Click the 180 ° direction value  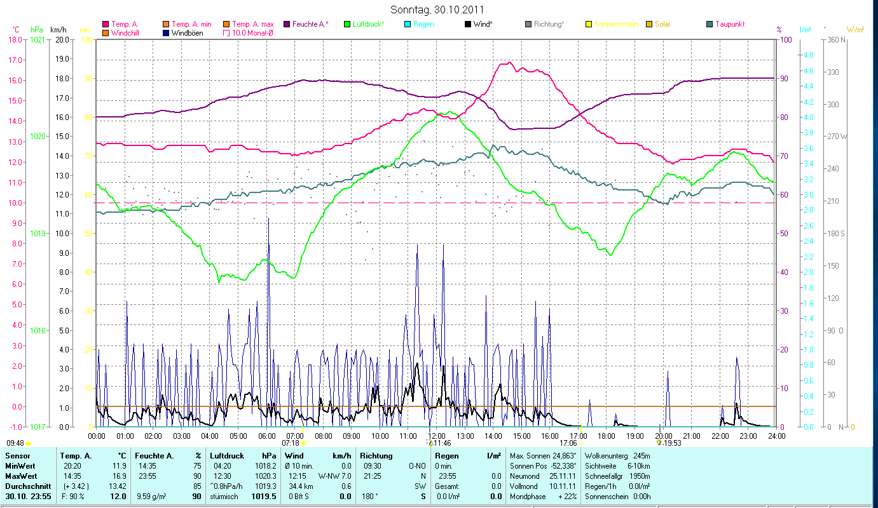pos(370,497)
